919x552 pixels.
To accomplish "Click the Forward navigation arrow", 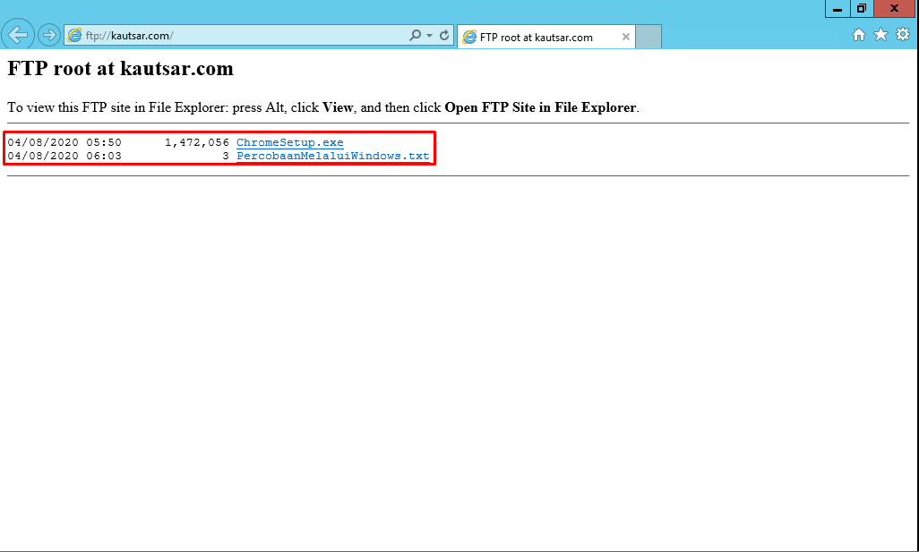I will click(47, 34).
